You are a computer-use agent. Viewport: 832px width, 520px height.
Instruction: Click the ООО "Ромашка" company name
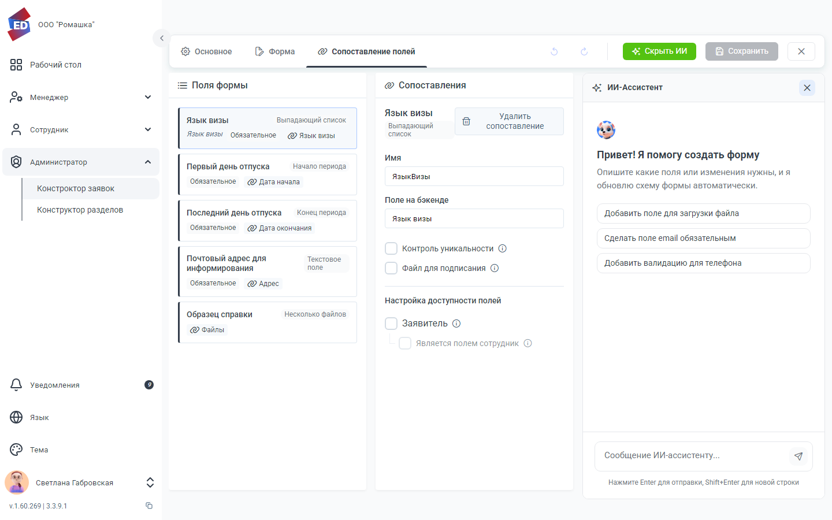pyautogui.click(x=66, y=25)
